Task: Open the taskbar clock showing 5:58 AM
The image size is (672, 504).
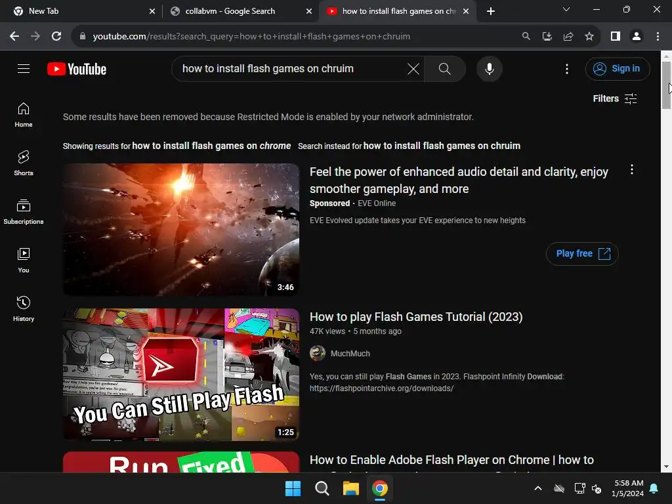Action: click(x=628, y=488)
